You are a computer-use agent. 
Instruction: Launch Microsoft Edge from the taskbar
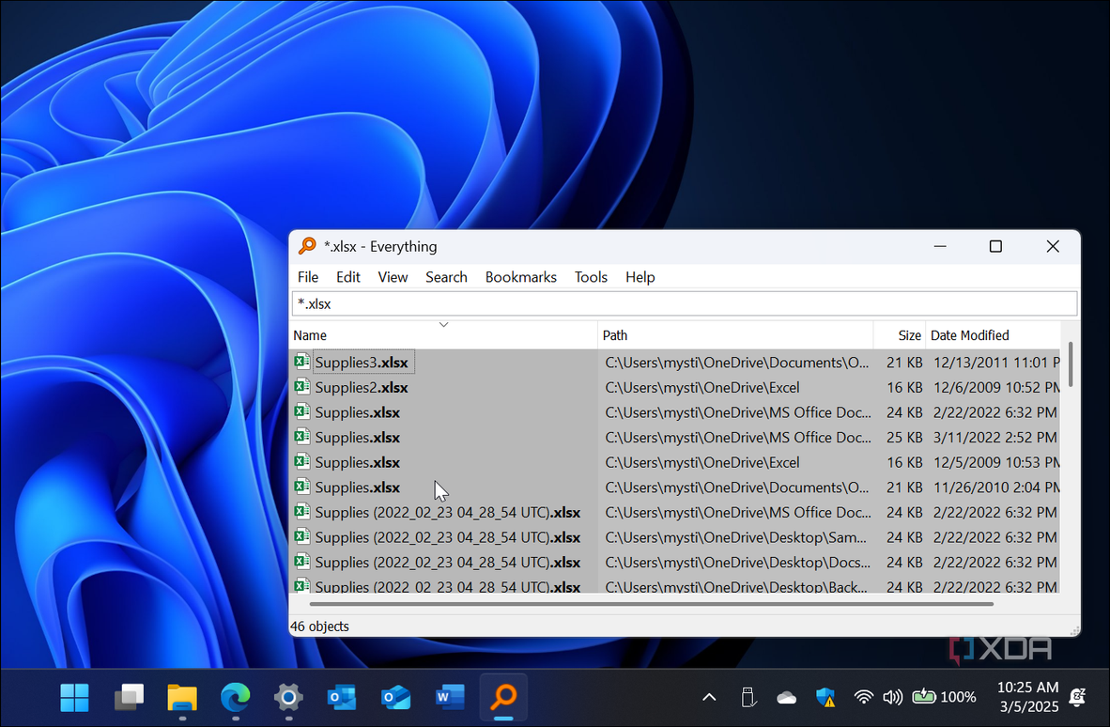[235, 698]
